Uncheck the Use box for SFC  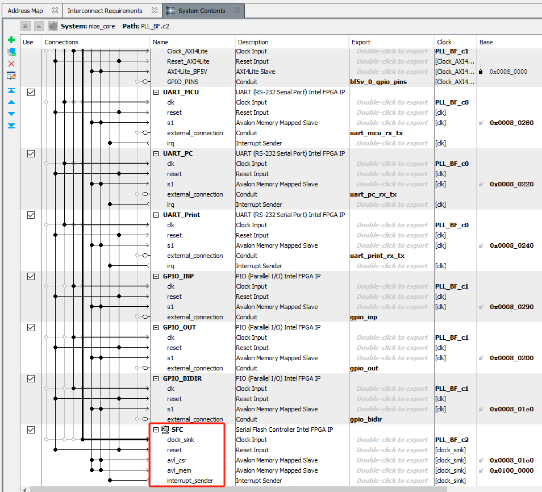coord(31,430)
